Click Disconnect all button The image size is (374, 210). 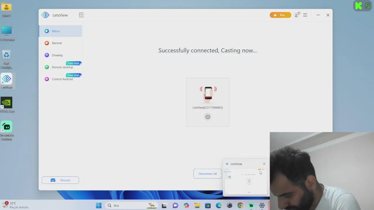click(x=208, y=174)
